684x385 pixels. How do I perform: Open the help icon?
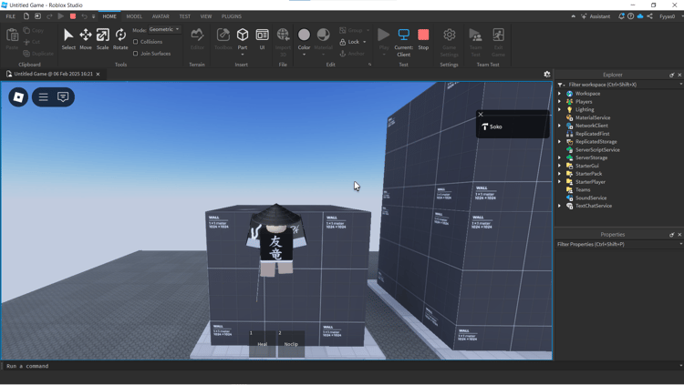click(x=631, y=16)
